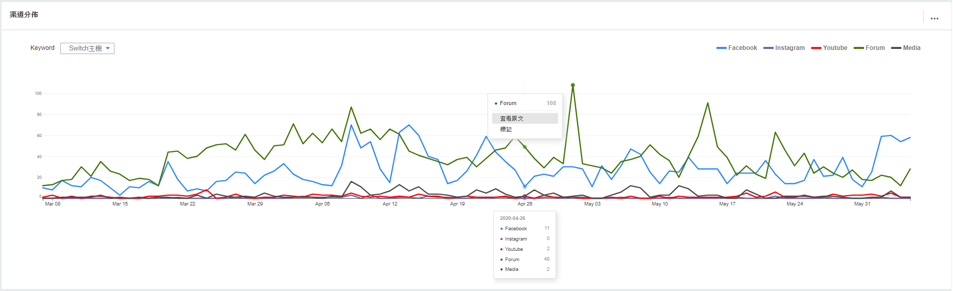Open the Switch主機 keyword dropdown

(87, 48)
